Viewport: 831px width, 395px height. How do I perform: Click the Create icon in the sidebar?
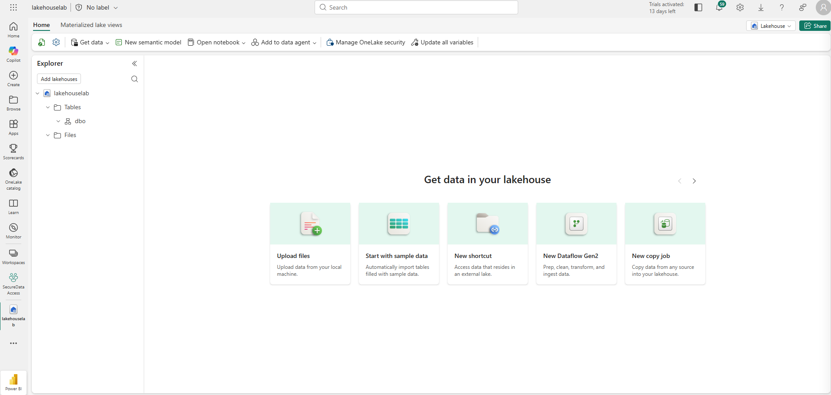(13, 78)
